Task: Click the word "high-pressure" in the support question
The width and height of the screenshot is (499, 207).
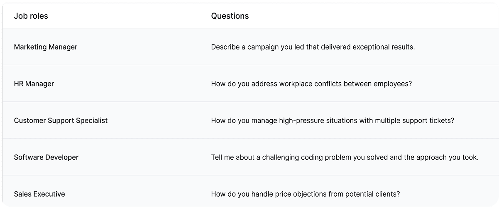Action: [x=302, y=121]
